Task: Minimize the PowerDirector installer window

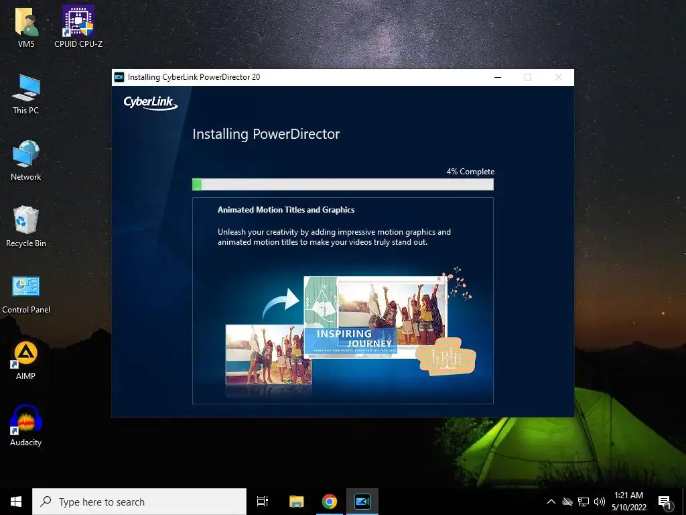Action: (498, 77)
